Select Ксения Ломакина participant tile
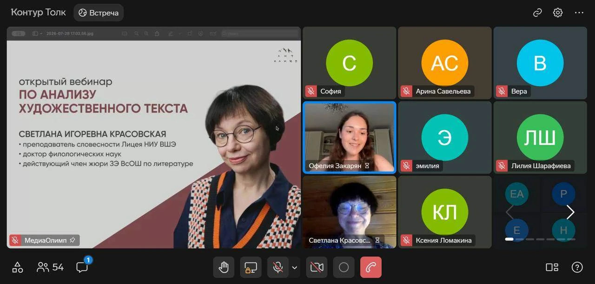 point(445,212)
